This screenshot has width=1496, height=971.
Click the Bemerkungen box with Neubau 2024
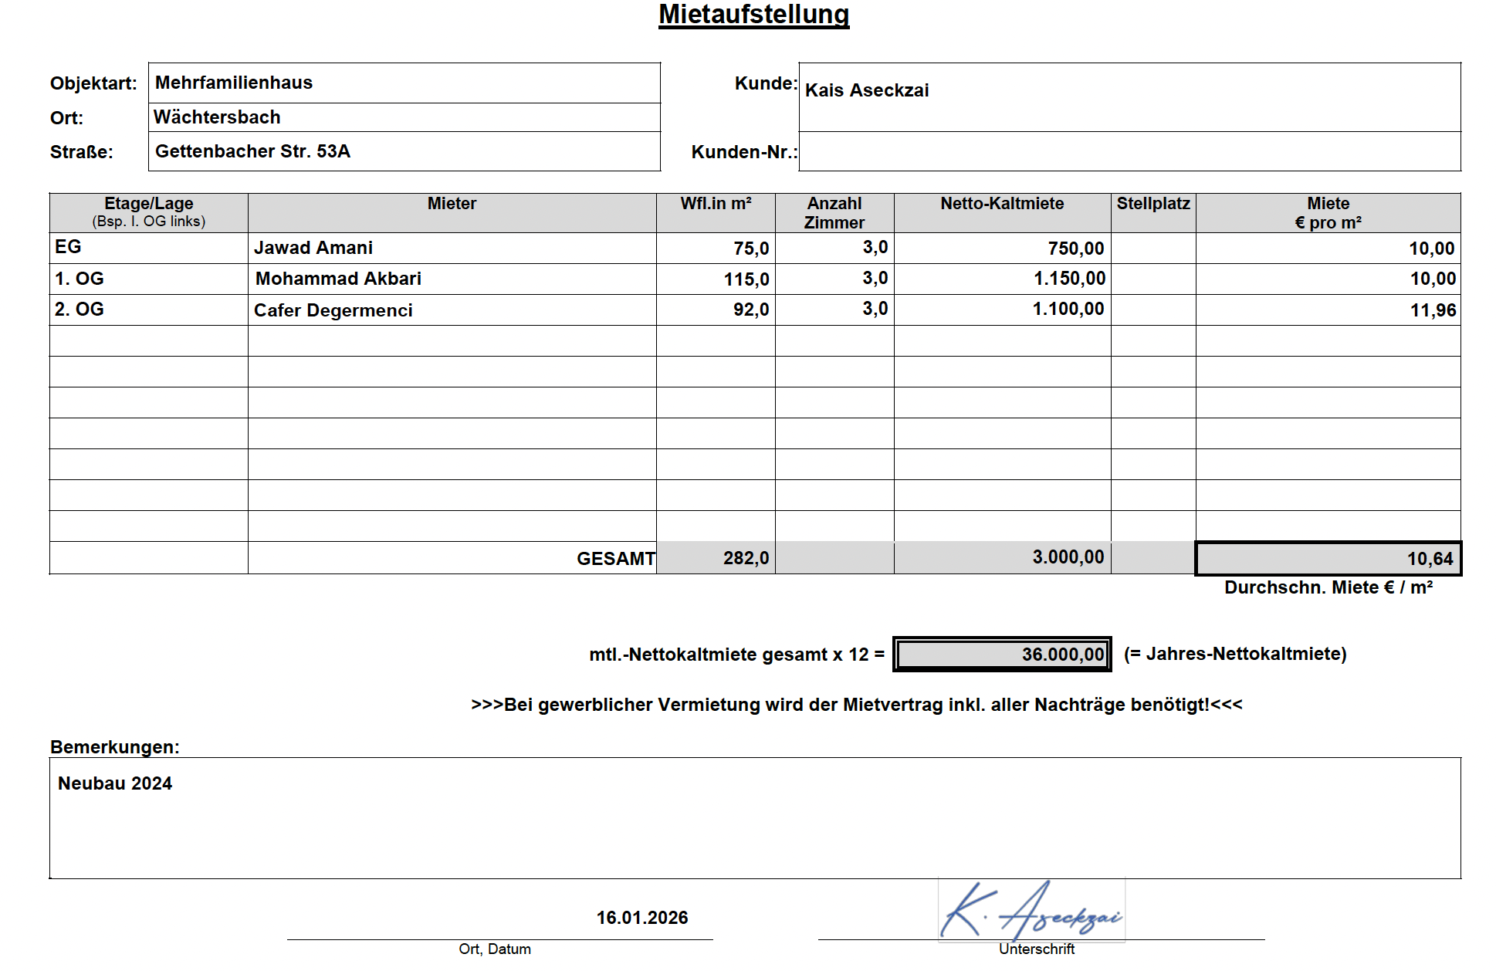[x=755, y=818]
